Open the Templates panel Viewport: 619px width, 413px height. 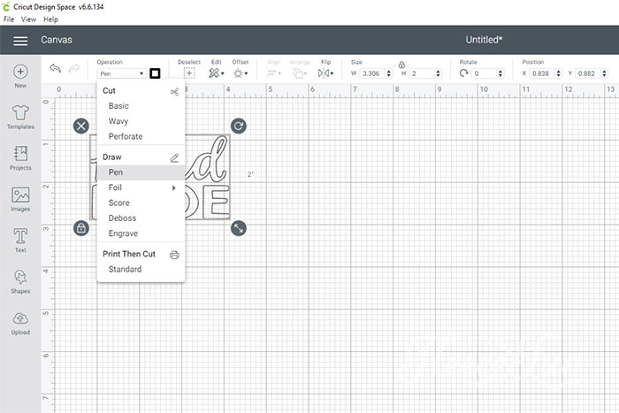20,118
